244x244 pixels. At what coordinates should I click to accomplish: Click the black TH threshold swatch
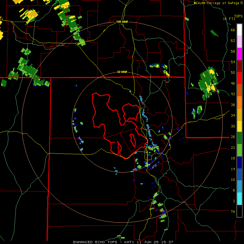[239, 211]
